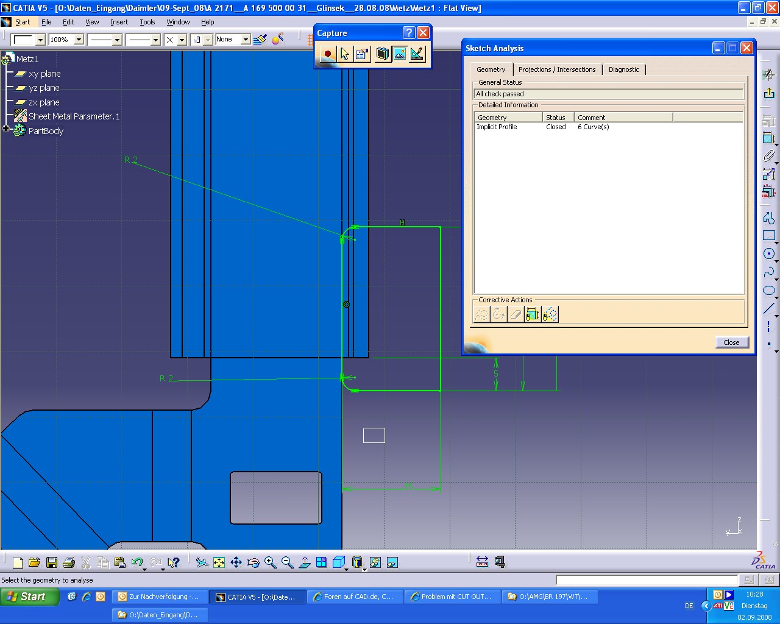This screenshot has width=780, height=624.
Task: Open Capture options icon
Action: click(x=362, y=54)
